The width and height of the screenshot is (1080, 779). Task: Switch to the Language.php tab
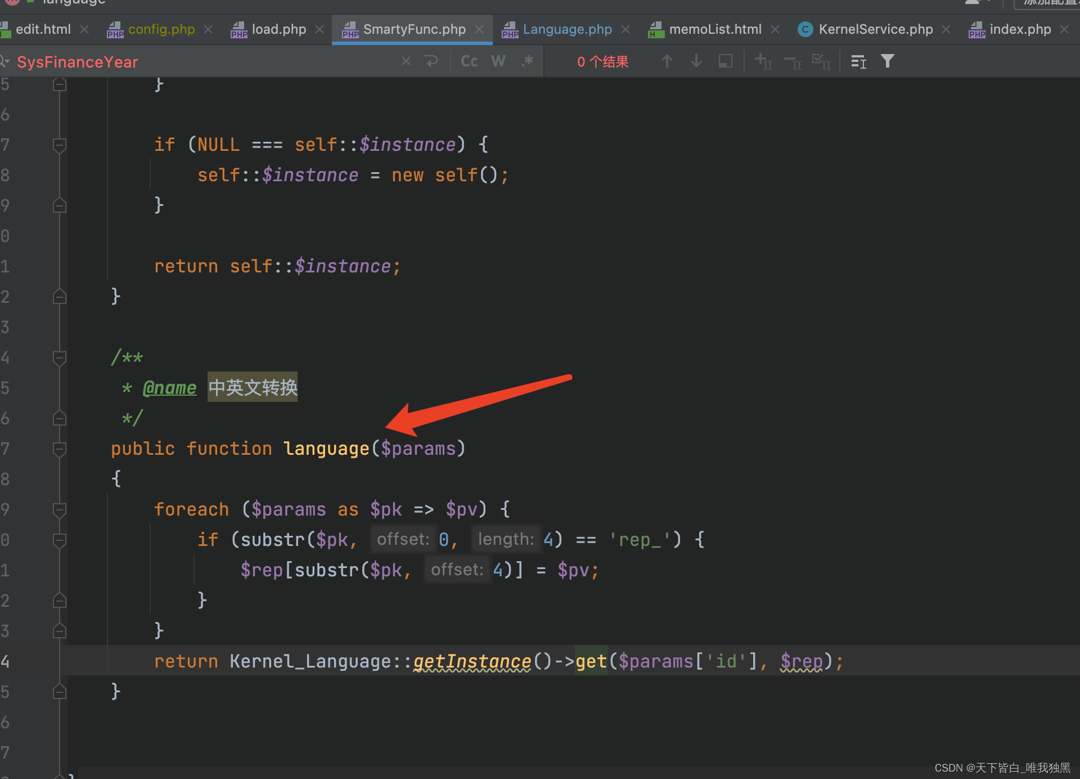tap(567, 29)
